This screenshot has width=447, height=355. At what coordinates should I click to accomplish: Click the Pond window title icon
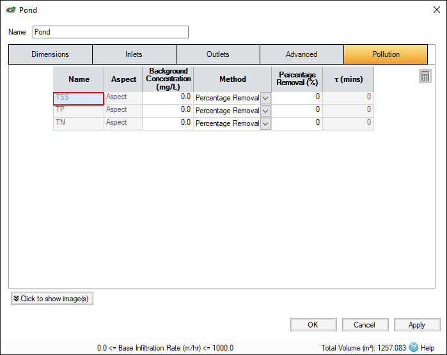[11, 10]
